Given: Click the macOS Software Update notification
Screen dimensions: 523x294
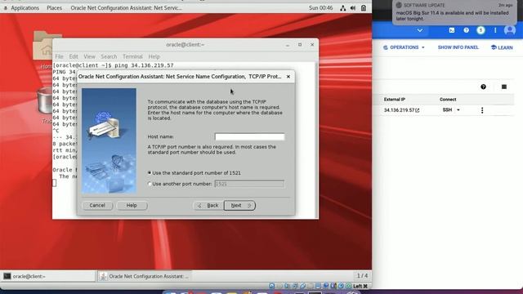Looking at the screenshot, I should tap(454, 13).
